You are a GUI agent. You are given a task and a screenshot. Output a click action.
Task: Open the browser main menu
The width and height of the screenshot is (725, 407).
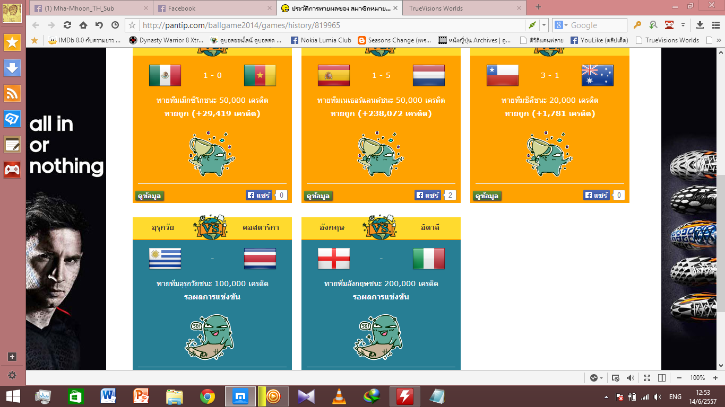point(715,25)
